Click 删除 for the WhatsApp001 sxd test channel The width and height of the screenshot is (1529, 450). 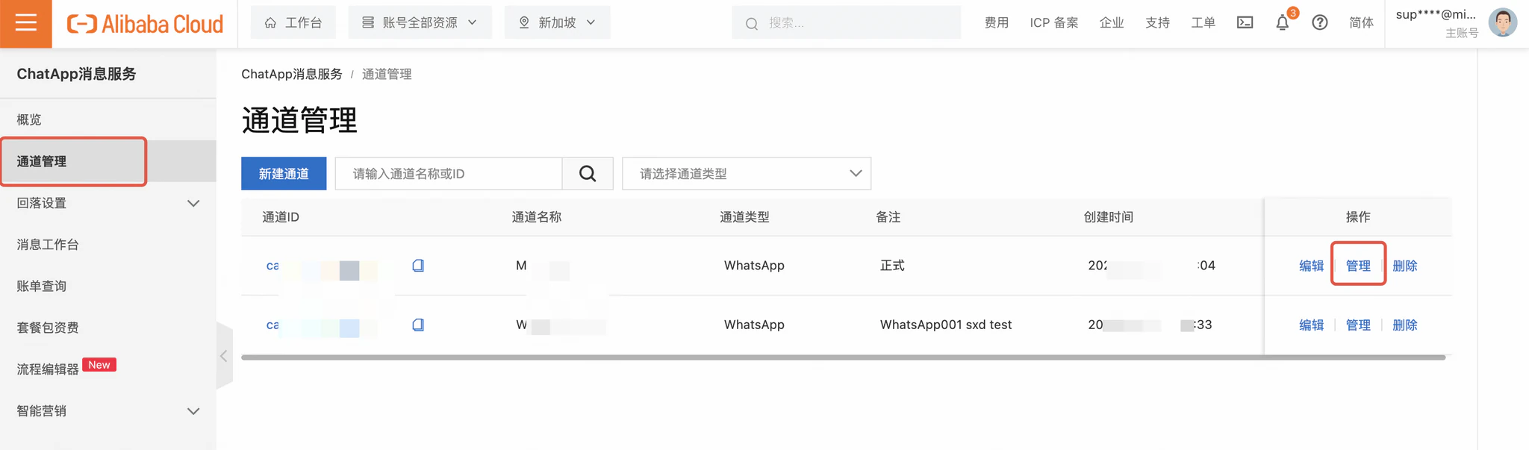[1405, 325]
